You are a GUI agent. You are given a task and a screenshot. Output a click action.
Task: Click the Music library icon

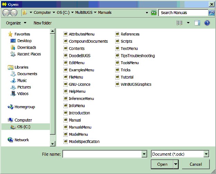coord(13,81)
